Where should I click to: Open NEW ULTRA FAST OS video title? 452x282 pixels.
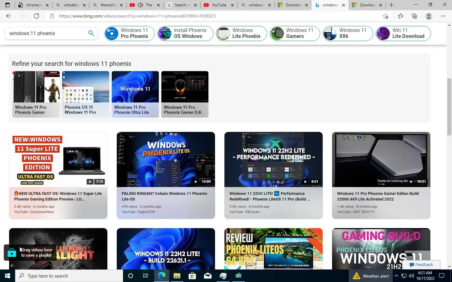pyautogui.click(x=58, y=196)
